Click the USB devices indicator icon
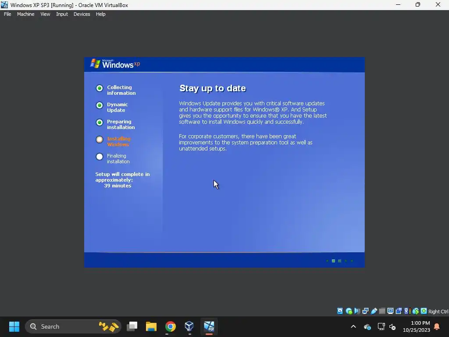Screen dimensions: 449x337 point(374,311)
